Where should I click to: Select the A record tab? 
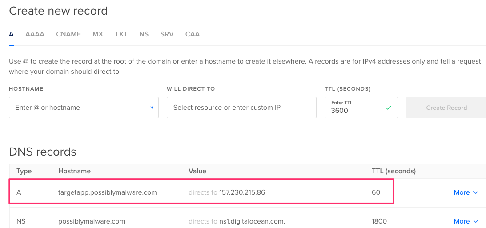tap(11, 34)
